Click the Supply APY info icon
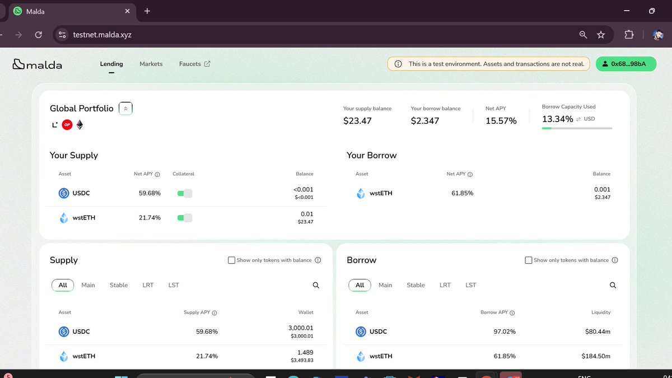 214,313
